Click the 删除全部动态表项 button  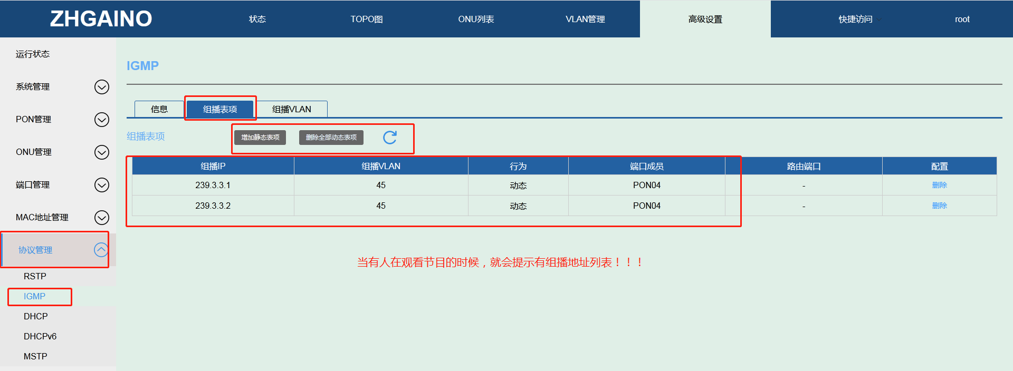(331, 138)
